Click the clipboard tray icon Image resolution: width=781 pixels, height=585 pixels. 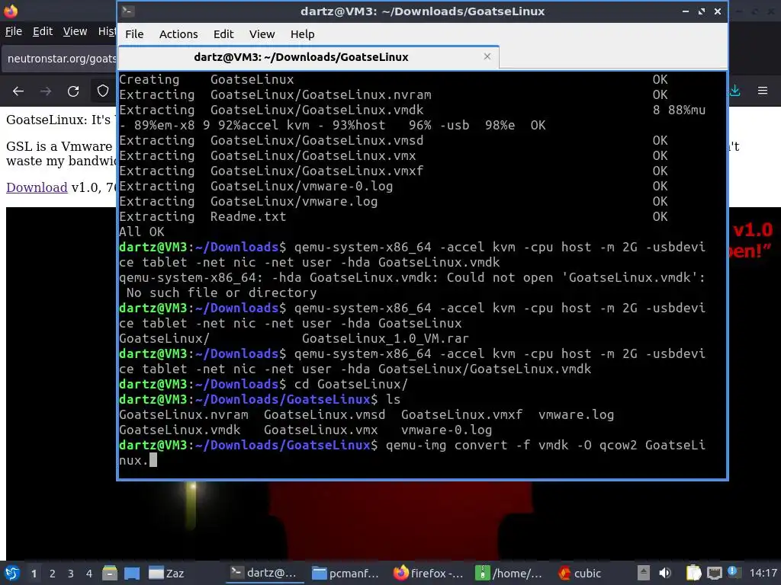(693, 573)
